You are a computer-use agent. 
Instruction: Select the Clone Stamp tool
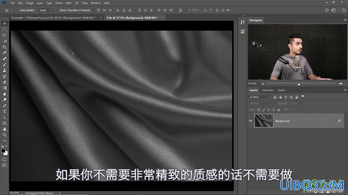(x=4, y=71)
